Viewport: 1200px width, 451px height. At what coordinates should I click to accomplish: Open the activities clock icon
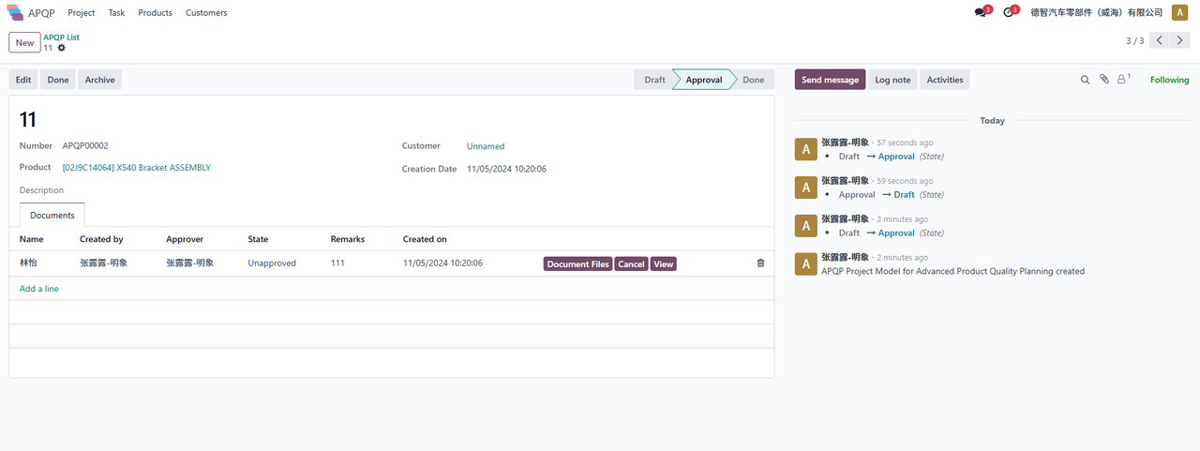click(x=1009, y=13)
